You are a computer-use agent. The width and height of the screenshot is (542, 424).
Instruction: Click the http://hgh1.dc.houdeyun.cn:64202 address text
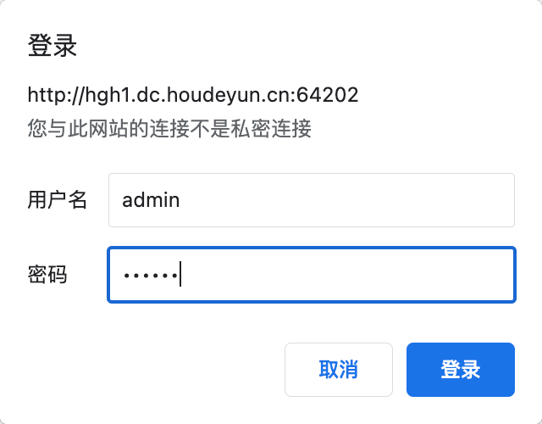coord(193,95)
